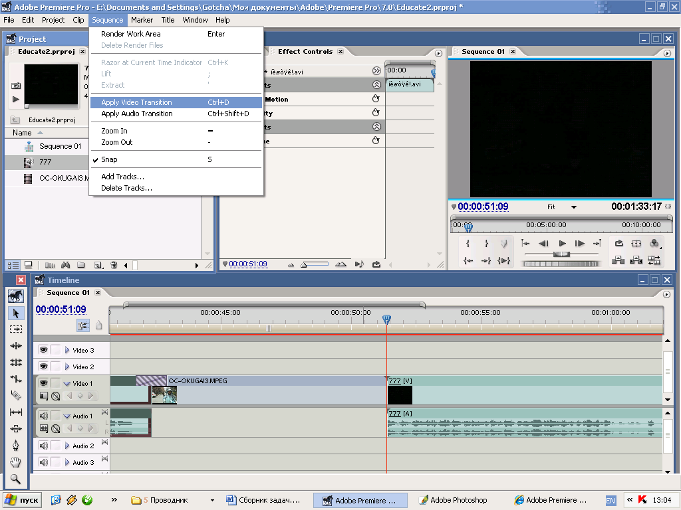Screen dimensions: 681x510
Task: Choose Render Work Area menu item
Action: pos(176,34)
